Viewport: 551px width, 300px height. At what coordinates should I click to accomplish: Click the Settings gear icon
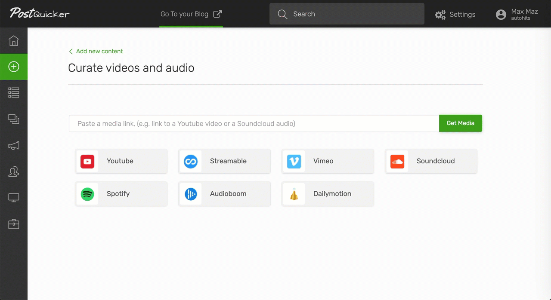point(440,15)
